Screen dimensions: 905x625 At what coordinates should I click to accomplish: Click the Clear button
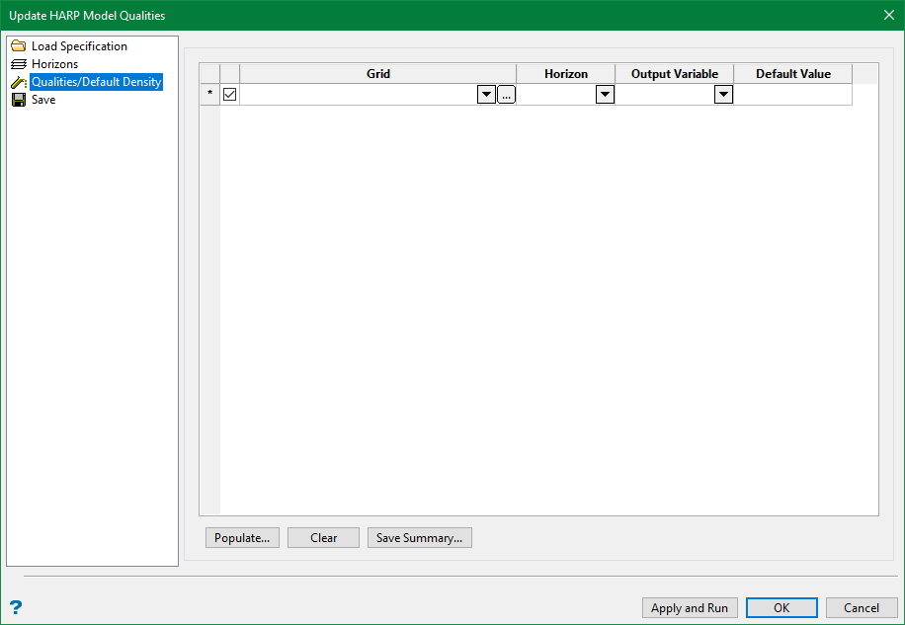tap(323, 538)
